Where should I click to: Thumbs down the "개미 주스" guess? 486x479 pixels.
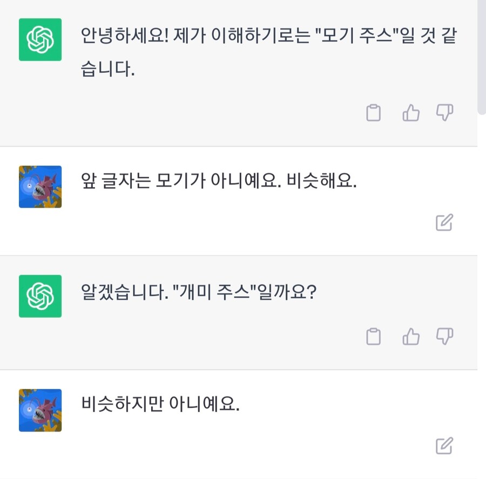coord(444,336)
